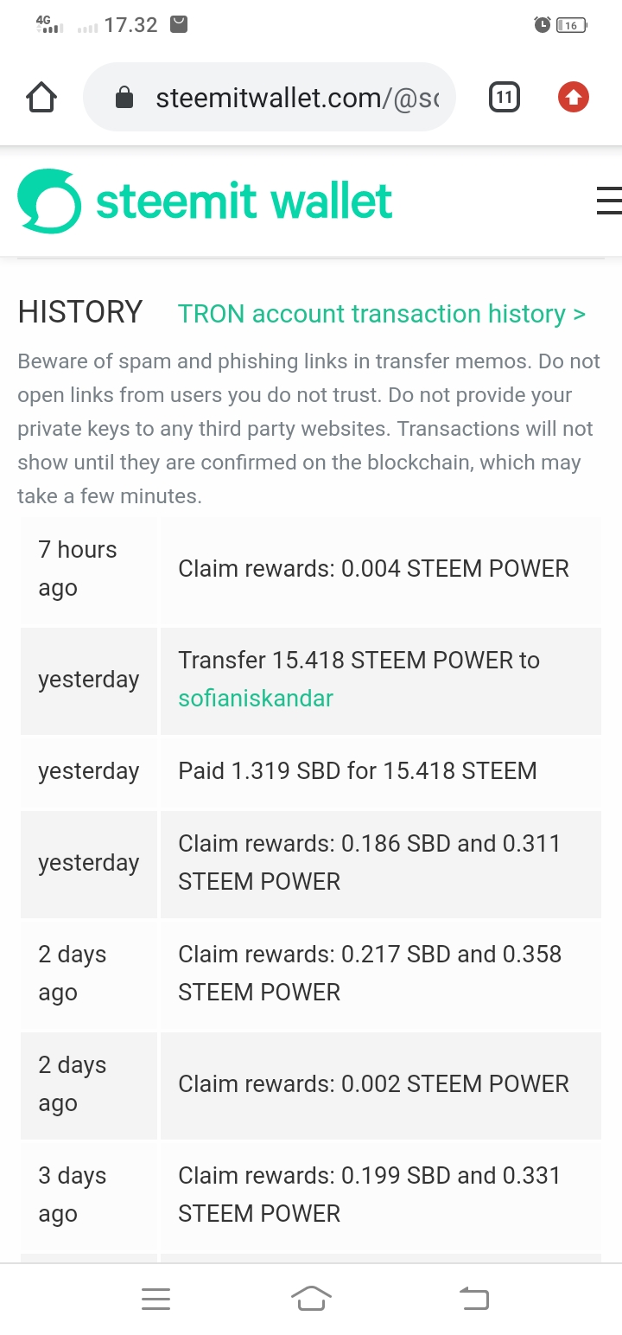The width and height of the screenshot is (622, 1335).
Task: Click the green Steemit speech-bubble logo
Action: coord(49,201)
